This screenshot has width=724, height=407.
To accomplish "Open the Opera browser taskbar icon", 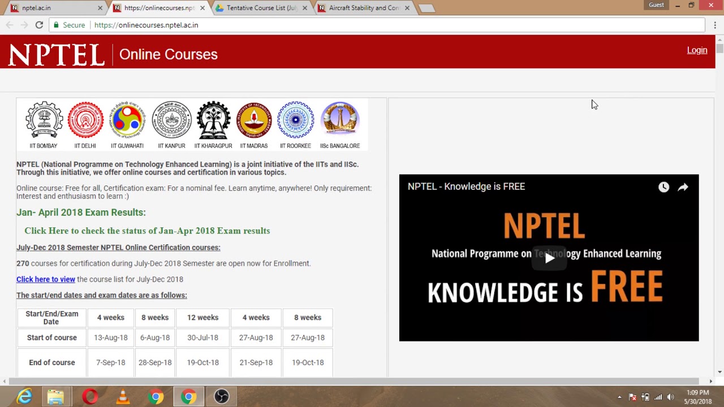I will click(89, 397).
